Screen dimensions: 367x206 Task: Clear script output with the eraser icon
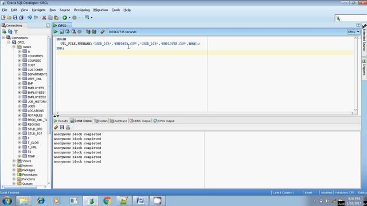(x=56, y=127)
